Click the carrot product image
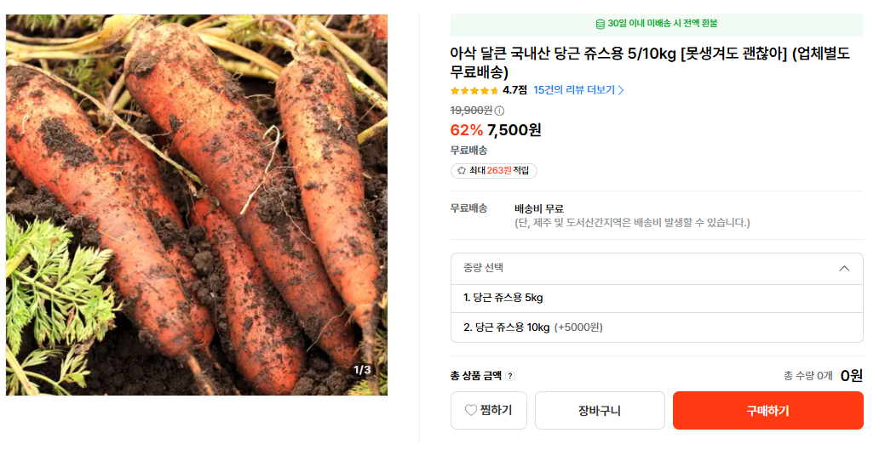The height and width of the screenshot is (467, 885). pyautogui.click(x=197, y=204)
